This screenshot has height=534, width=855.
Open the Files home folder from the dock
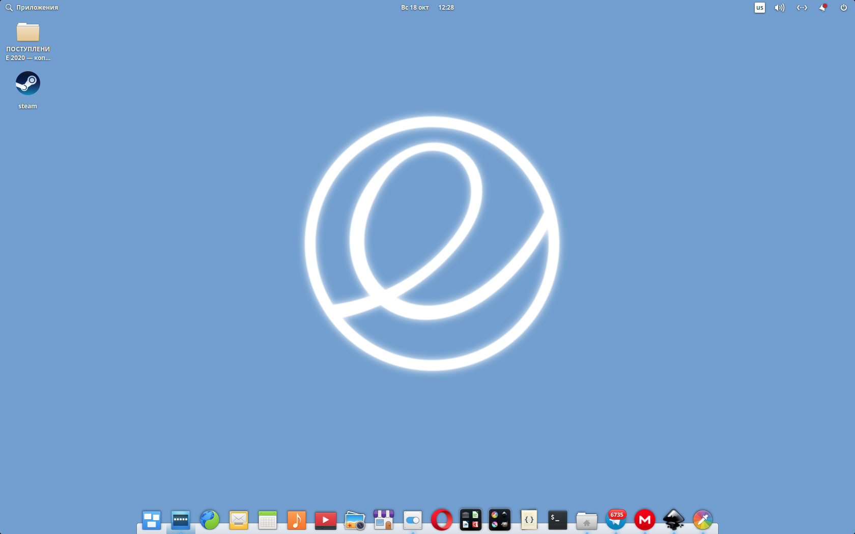(587, 520)
